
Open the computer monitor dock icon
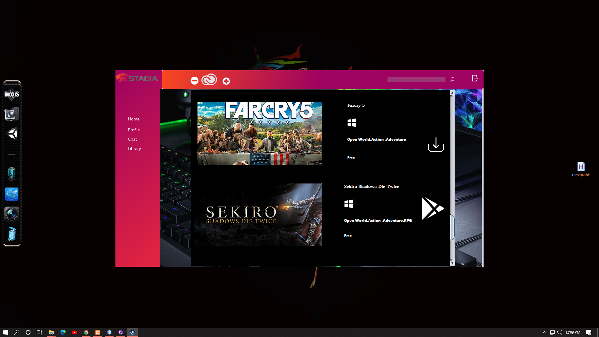pyautogui.click(x=12, y=114)
